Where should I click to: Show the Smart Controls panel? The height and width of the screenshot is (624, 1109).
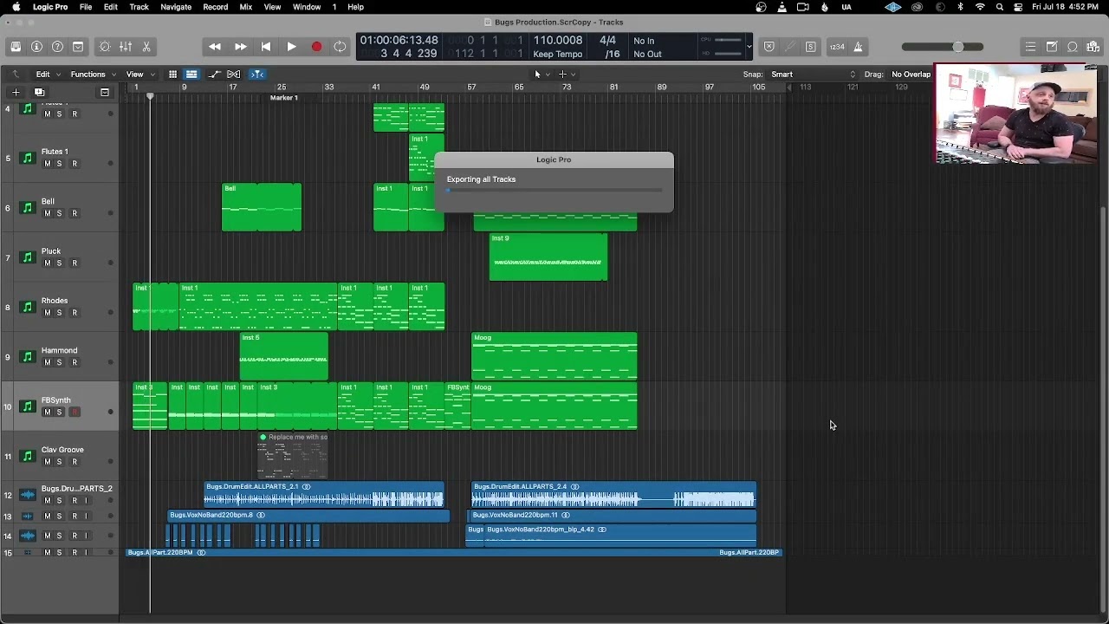coord(105,47)
